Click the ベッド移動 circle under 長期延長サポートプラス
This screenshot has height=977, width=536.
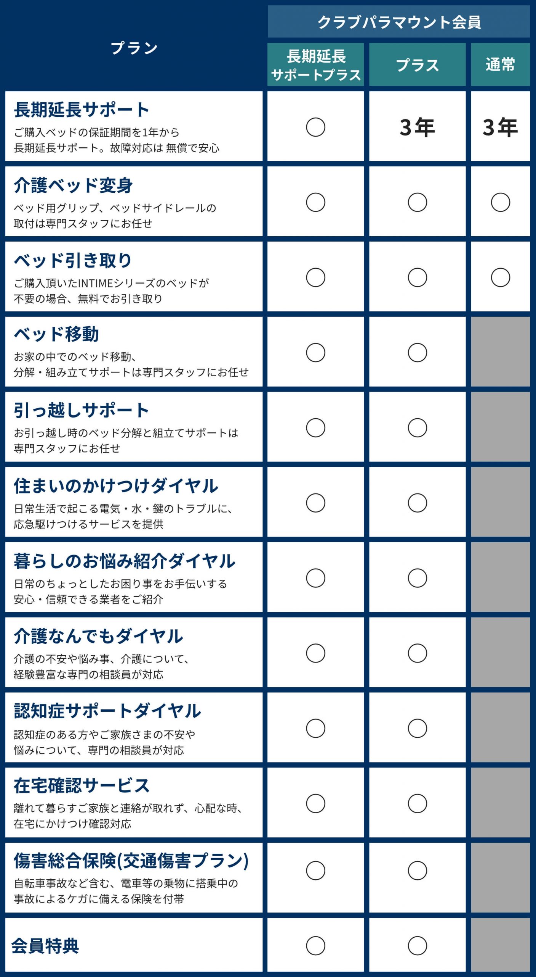click(315, 353)
